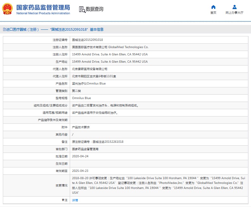Select product name 蓝光治疗仪Omnilux Blue
The width and height of the screenshot is (251, 207).
click(89, 84)
